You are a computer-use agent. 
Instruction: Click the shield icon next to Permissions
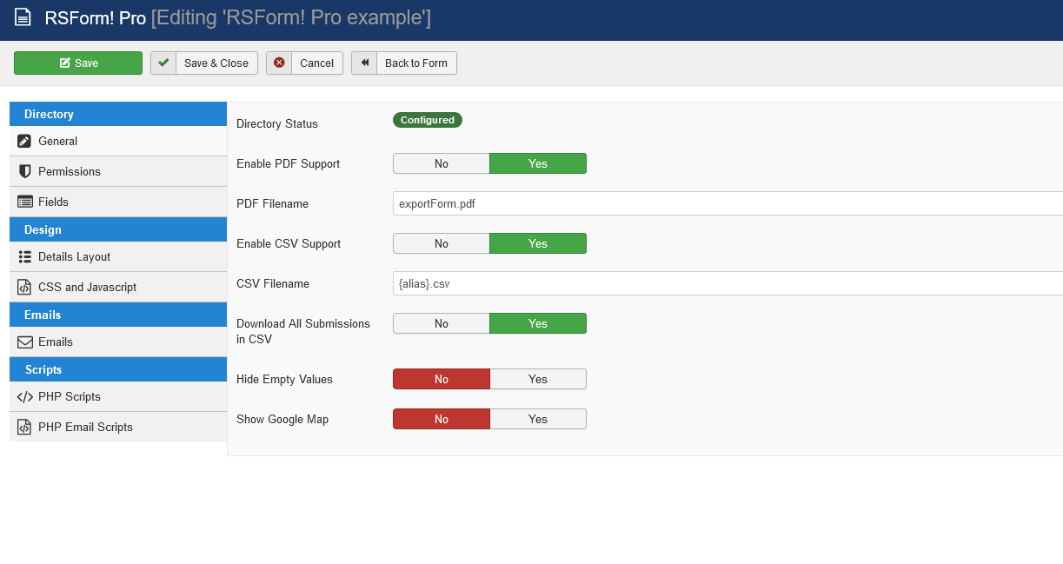coord(24,171)
